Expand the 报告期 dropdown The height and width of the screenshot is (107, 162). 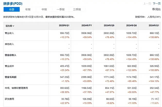(x=10, y=26)
